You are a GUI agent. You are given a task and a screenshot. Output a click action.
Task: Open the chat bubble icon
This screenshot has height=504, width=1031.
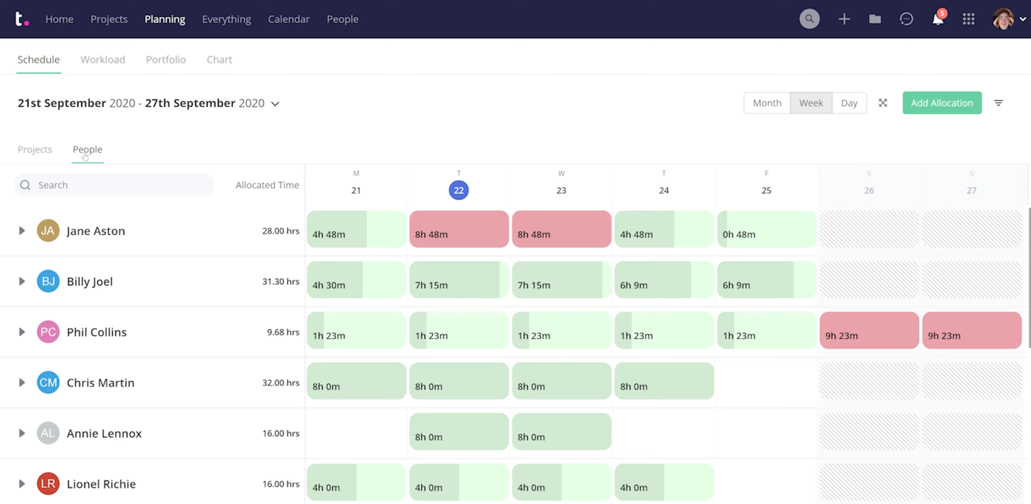pos(906,19)
